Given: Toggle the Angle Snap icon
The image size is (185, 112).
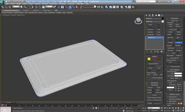Looking at the screenshot, I should (70, 7).
